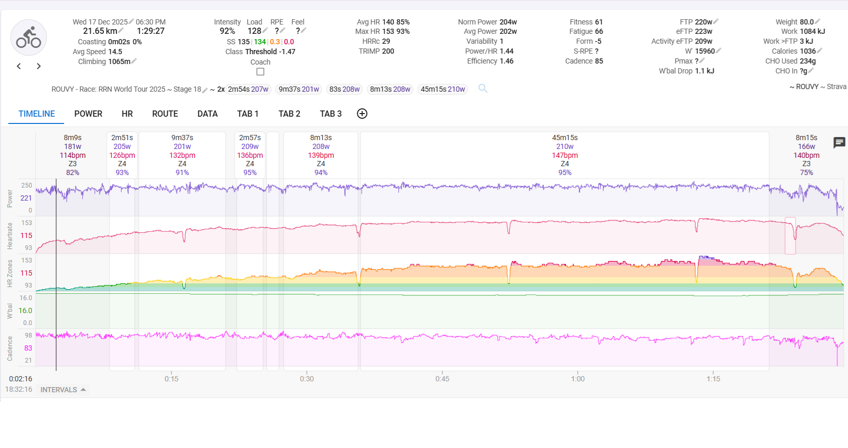Screen dimensions: 848x448
Task: Click the pencil icon beside Load 128
Action: 265,31
